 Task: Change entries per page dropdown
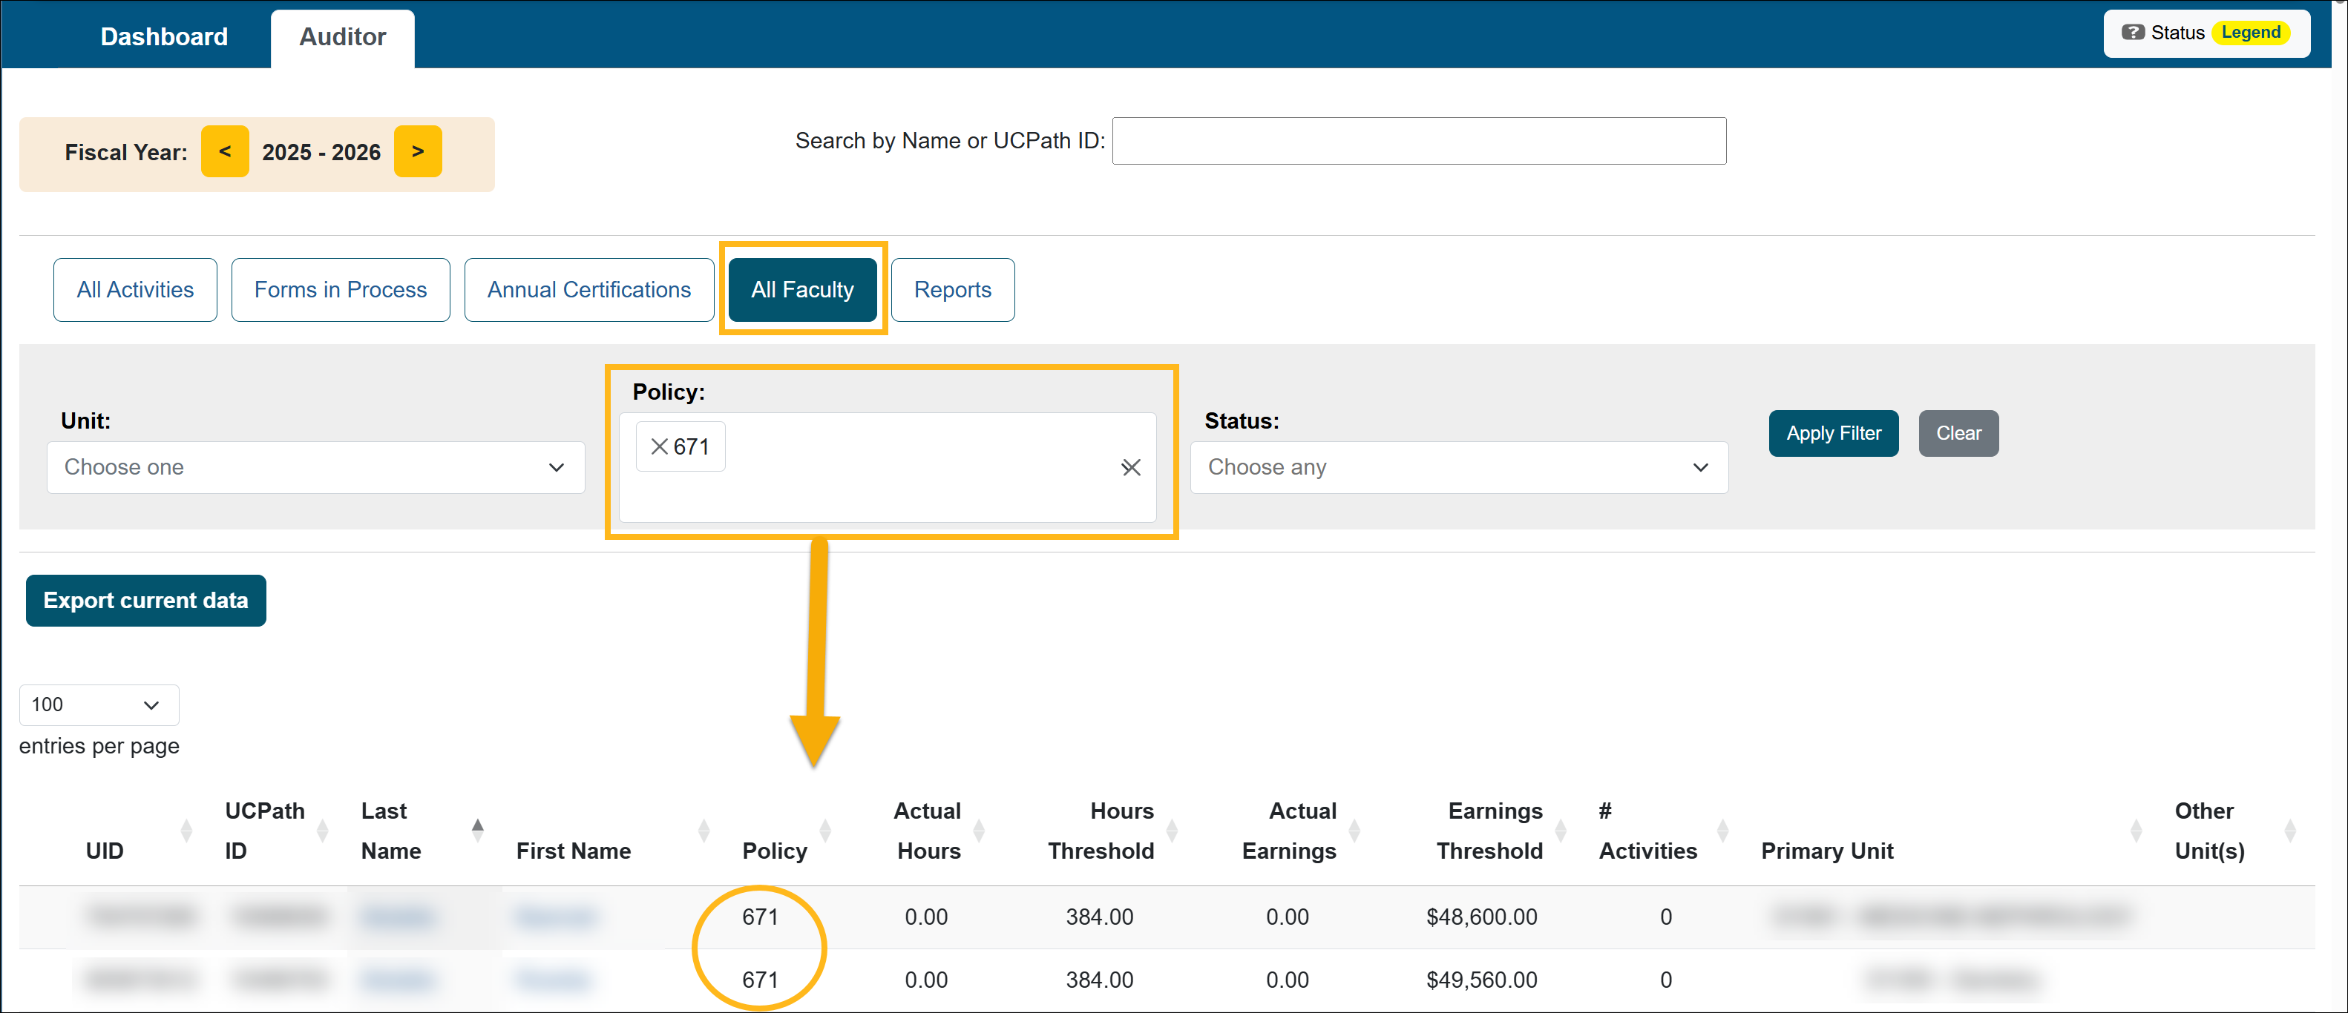point(99,705)
